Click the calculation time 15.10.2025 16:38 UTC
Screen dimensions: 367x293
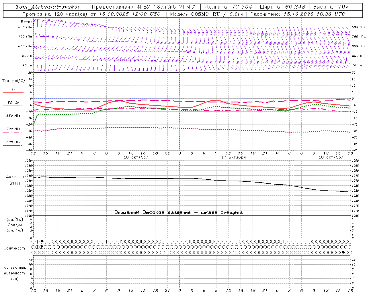click(314, 14)
